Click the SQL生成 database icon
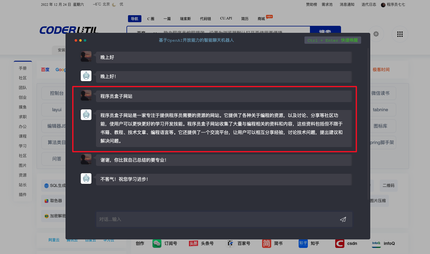430x254 pixels. point(46,186)
